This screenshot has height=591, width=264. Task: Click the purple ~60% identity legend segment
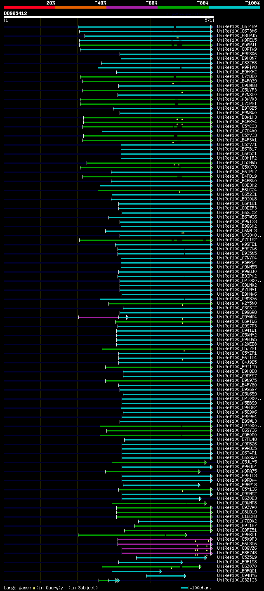(132, 7)
